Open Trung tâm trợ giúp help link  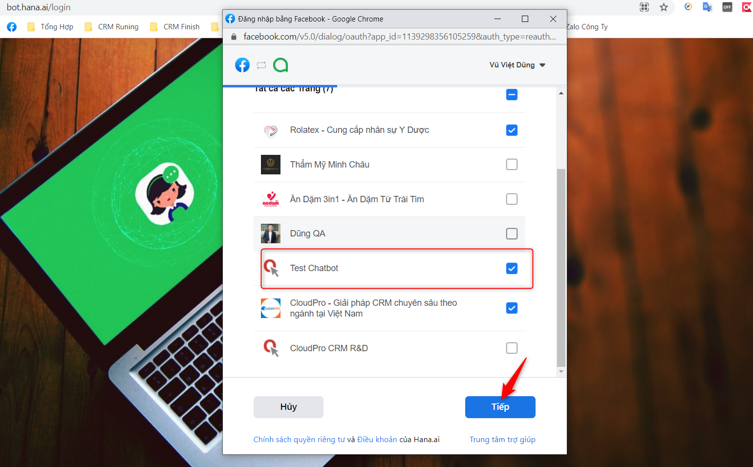502,440
